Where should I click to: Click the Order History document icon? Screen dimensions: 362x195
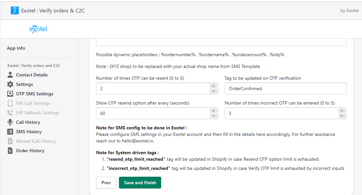pos(10,151)
